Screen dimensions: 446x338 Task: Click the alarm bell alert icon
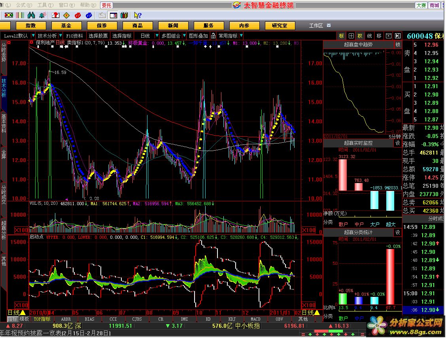pos(42,15)
